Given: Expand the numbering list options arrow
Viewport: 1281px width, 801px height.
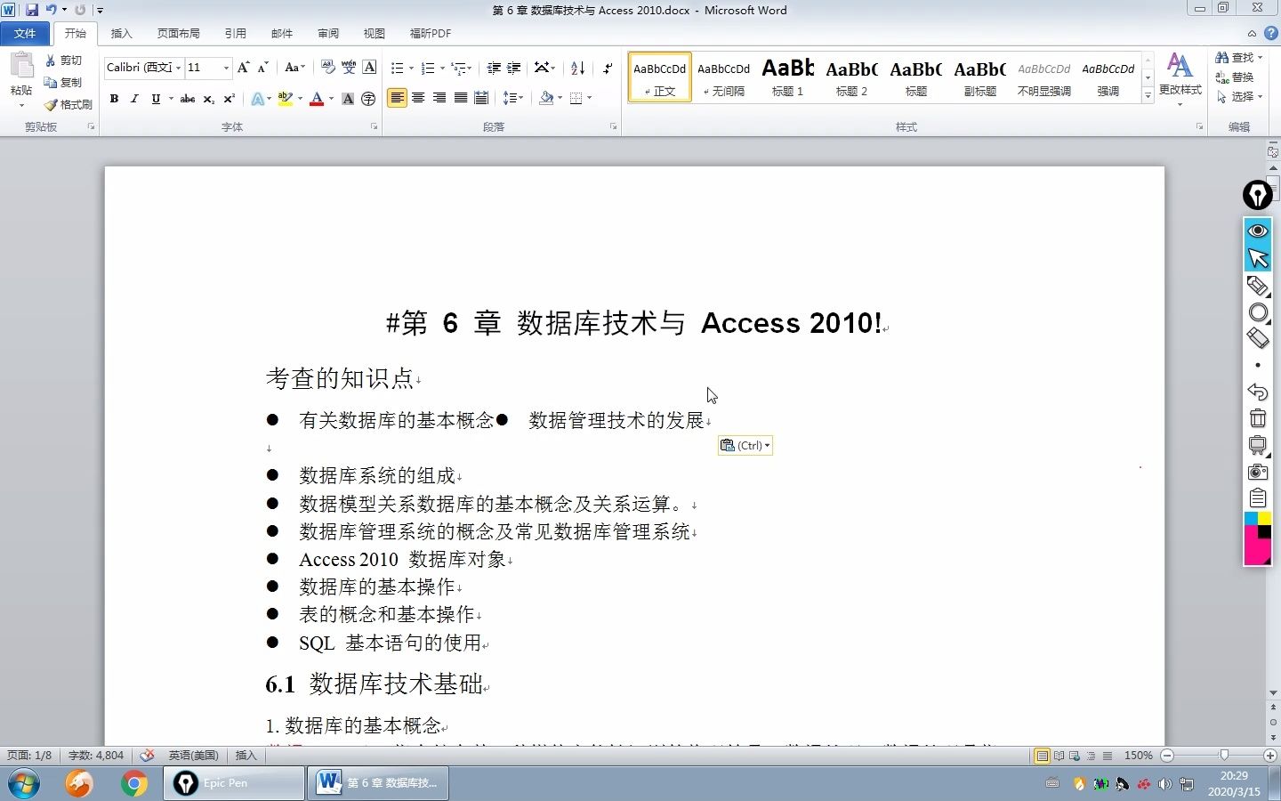Looking at the screenshot, I should [x=442, y=68].
